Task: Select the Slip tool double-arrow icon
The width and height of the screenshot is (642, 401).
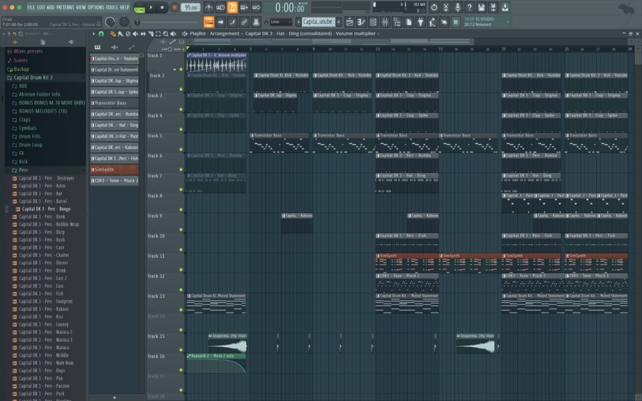Action: 143,34
